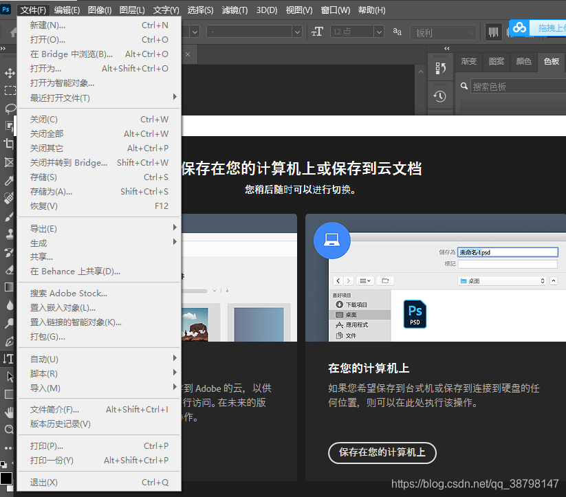The height and width of the screenshot is (497, 566).
Task: Click the three-dots edit toolbar icon
Action: coord(9,448)
